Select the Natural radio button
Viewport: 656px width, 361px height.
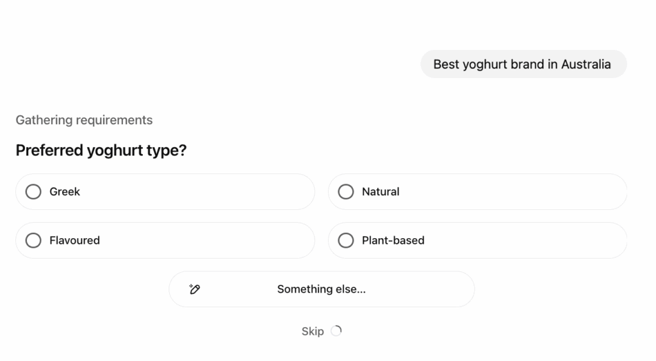point(346,191)
